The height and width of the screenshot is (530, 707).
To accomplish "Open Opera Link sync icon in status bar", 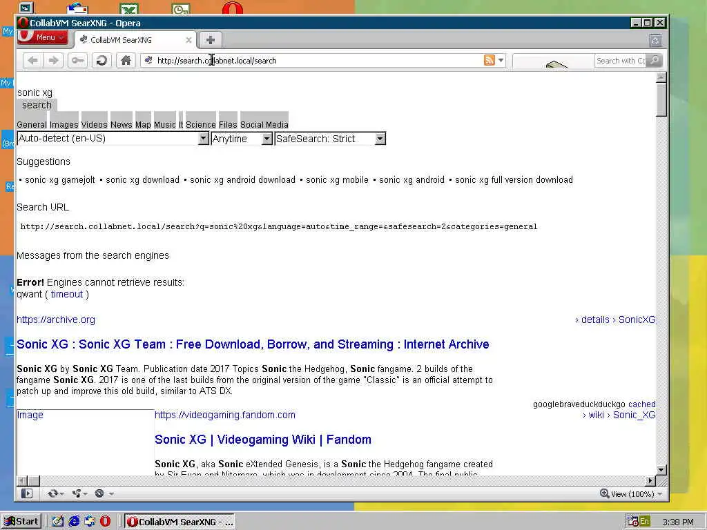I will pos(55,493).
